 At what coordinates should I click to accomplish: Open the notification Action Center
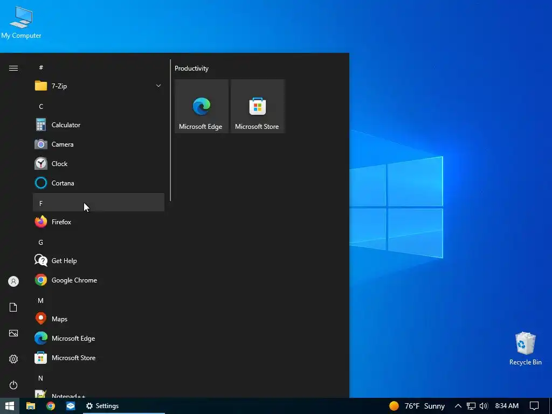[534, 406]
